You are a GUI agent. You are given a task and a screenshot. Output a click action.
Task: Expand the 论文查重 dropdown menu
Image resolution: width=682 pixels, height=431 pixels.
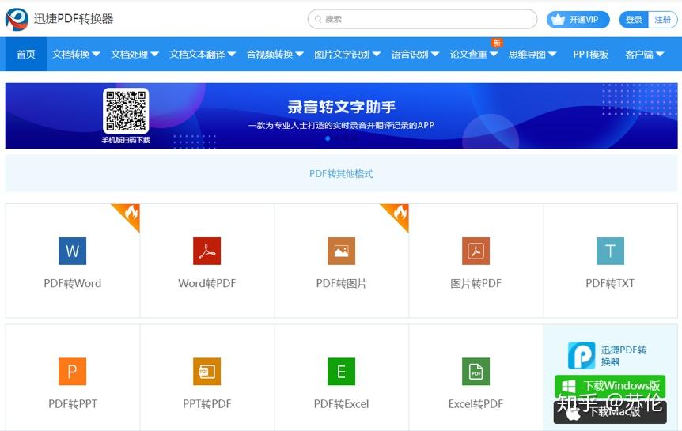(474, 55)
